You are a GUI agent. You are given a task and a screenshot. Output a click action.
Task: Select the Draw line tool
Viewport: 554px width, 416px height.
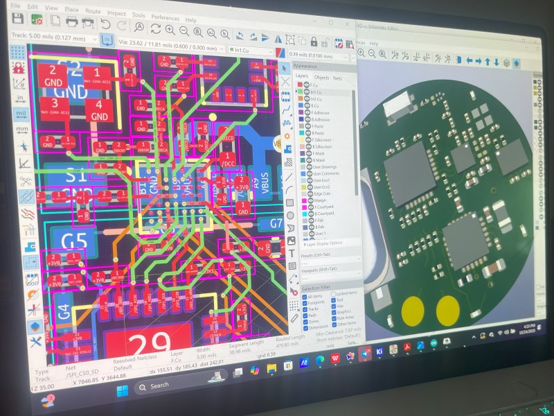(289, 176)
